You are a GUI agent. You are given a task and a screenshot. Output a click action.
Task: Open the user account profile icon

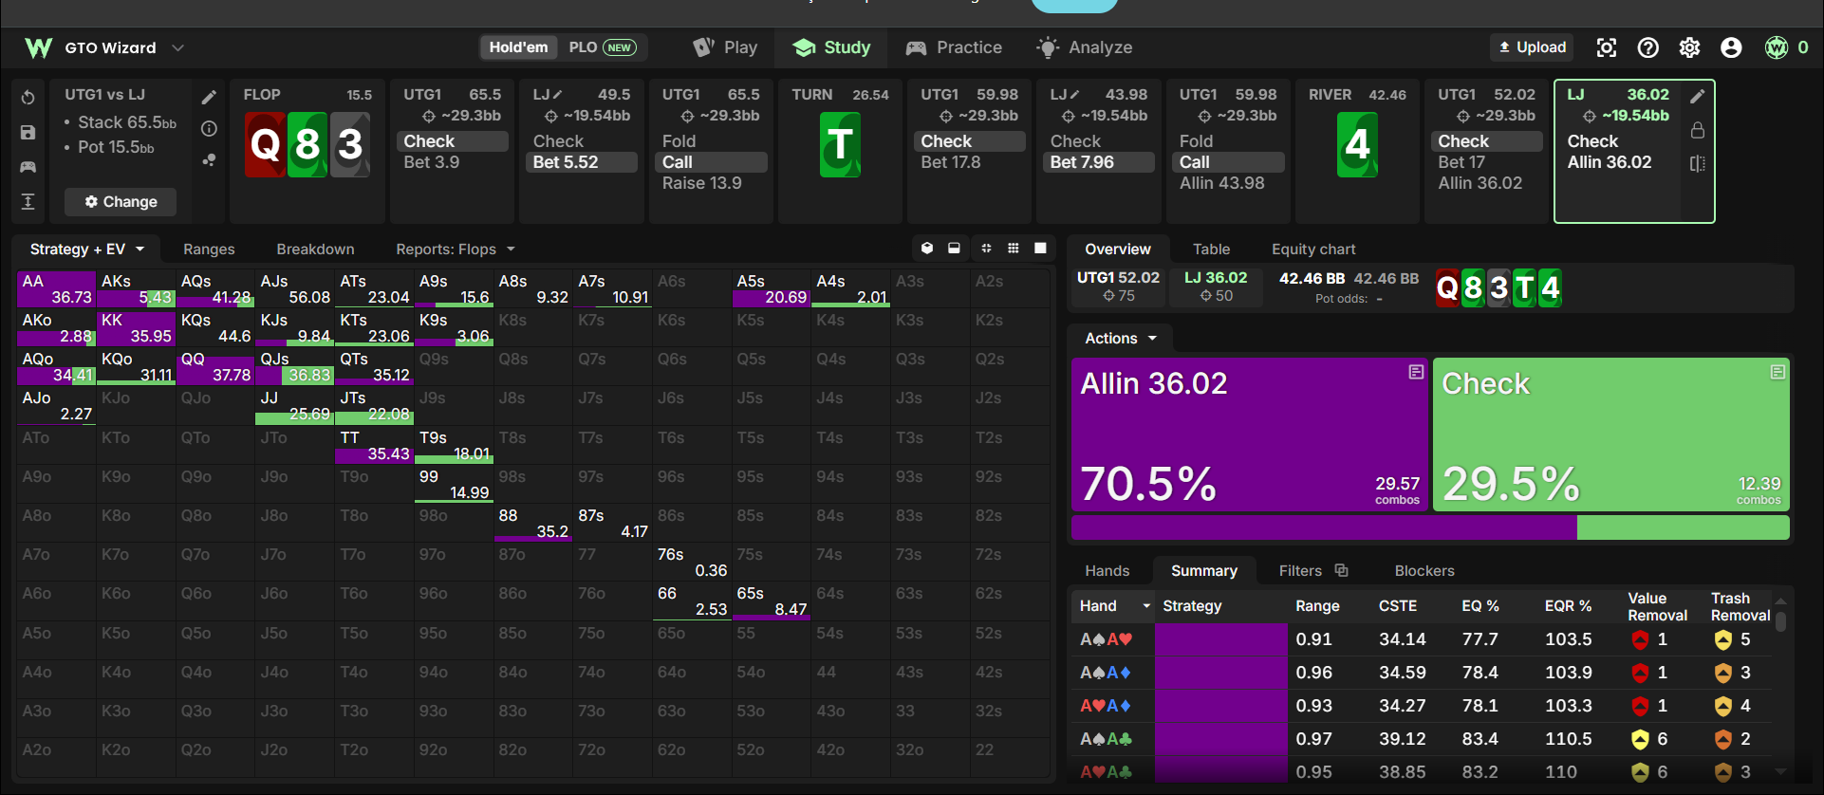(x=1731, y=47)
